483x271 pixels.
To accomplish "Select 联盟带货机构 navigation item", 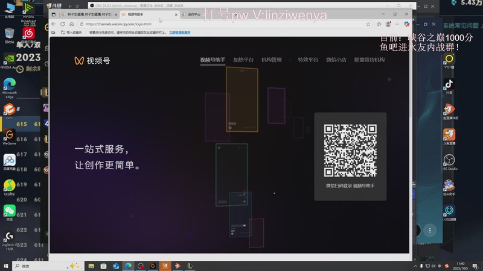I will 369,60.
